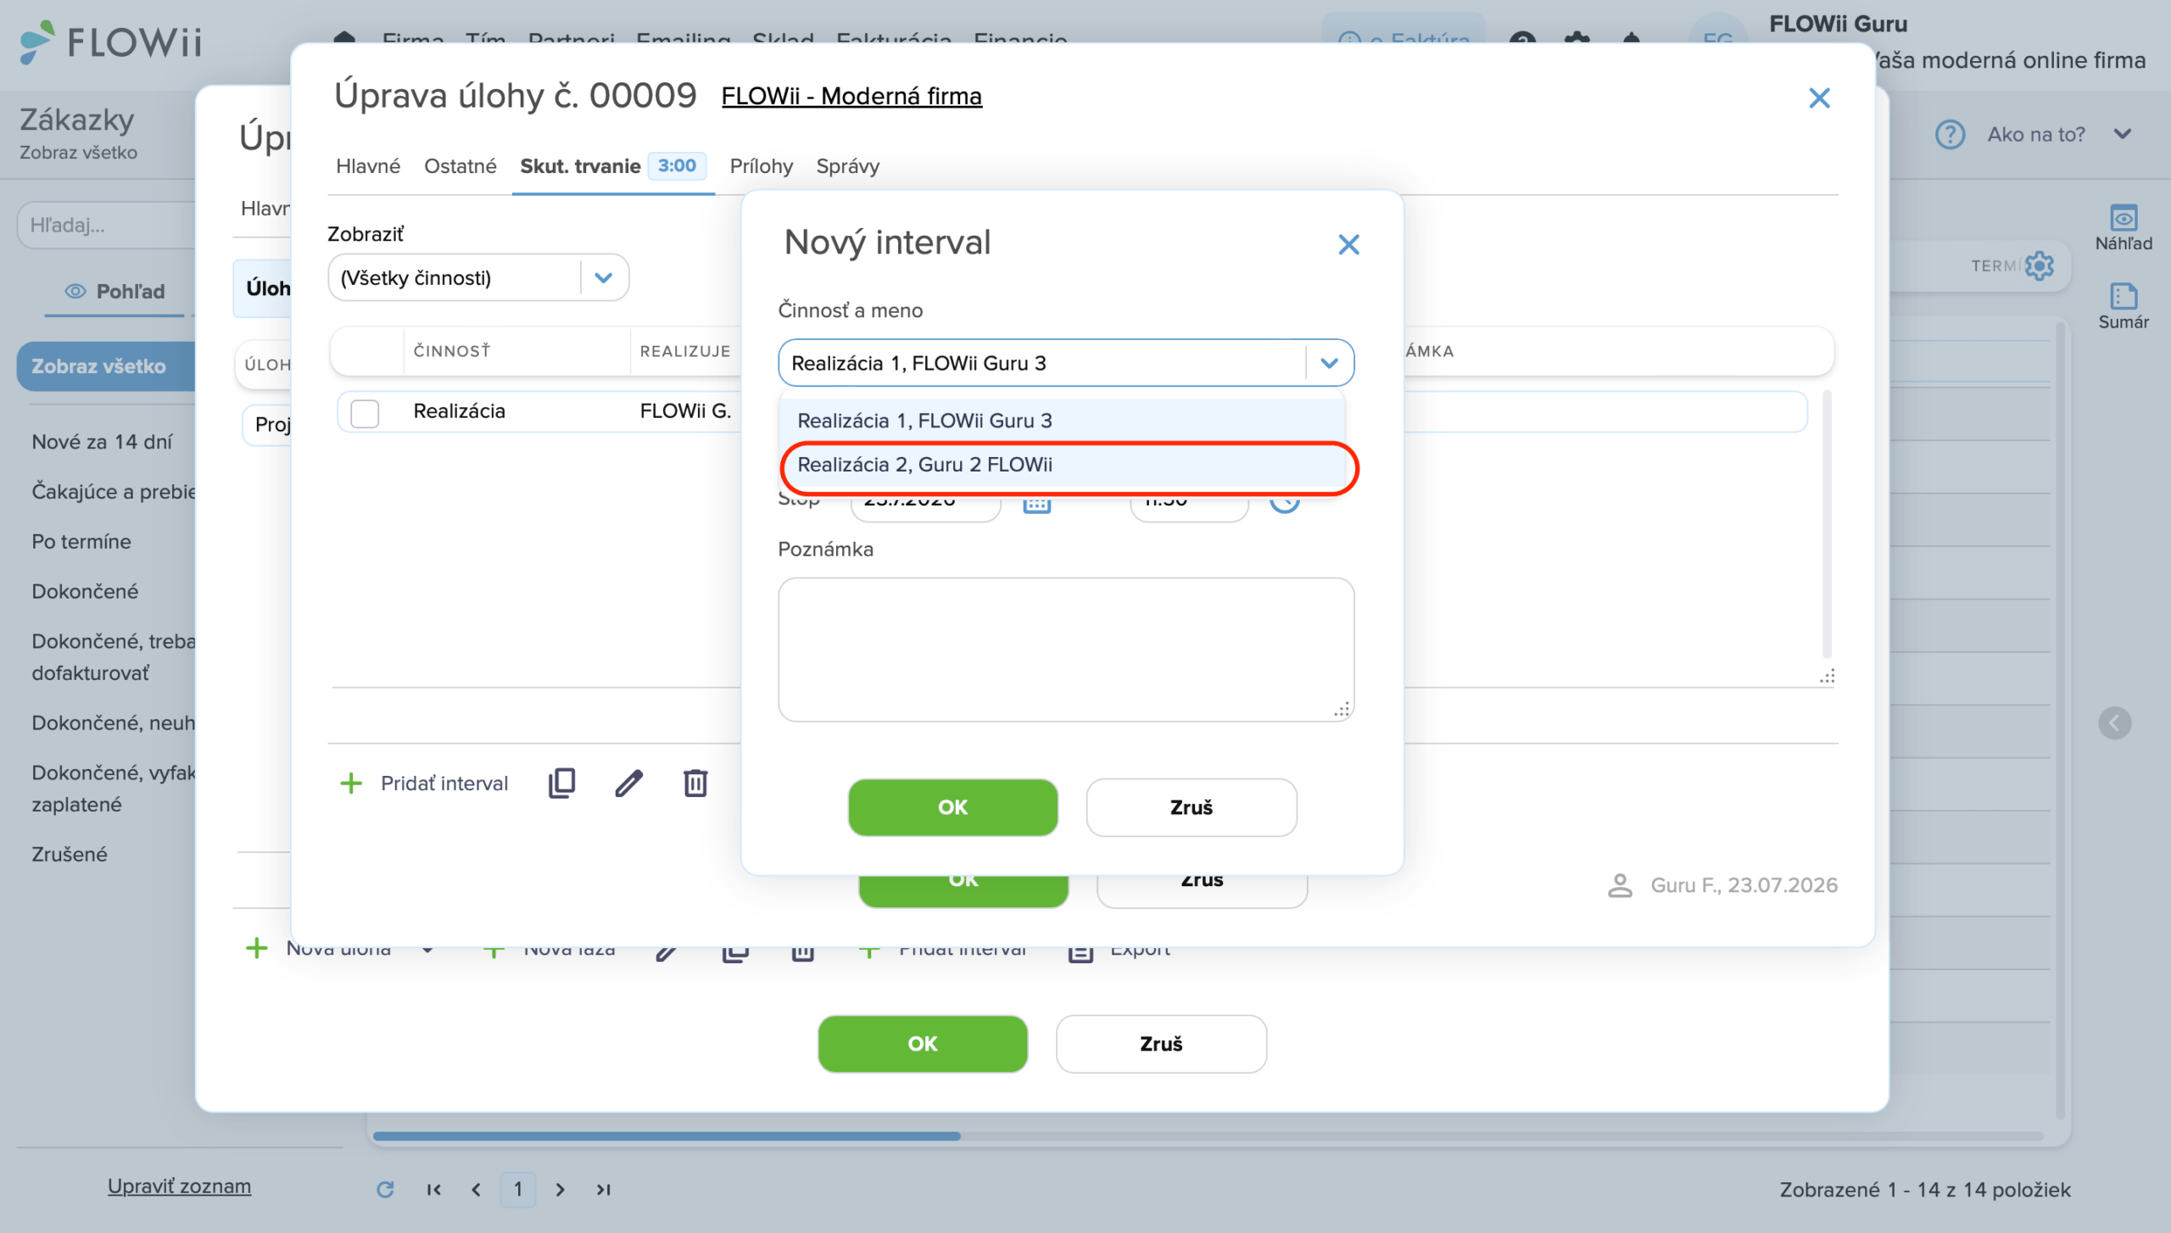The width and height of the screenshot is (2171, 1233).
Task: Go to the first page
Action: click(x=433, y=1189)
